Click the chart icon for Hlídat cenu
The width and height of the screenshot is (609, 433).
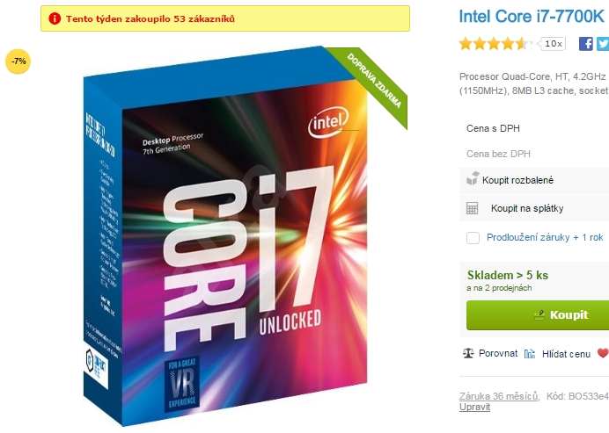pyautogui.click(x=530, y=354)
